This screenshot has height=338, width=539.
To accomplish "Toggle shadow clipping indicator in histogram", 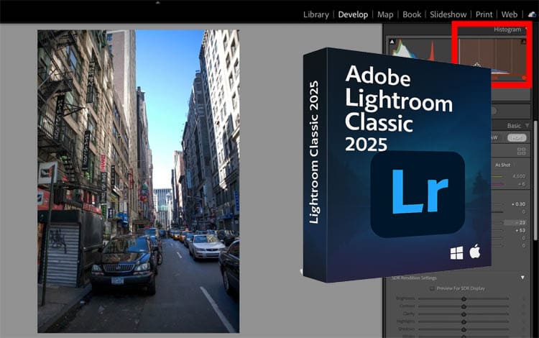I will click(392, 42).
